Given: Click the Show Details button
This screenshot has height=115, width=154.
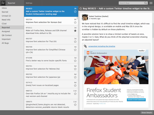Looking at the screenshot, I should [147, 112].
